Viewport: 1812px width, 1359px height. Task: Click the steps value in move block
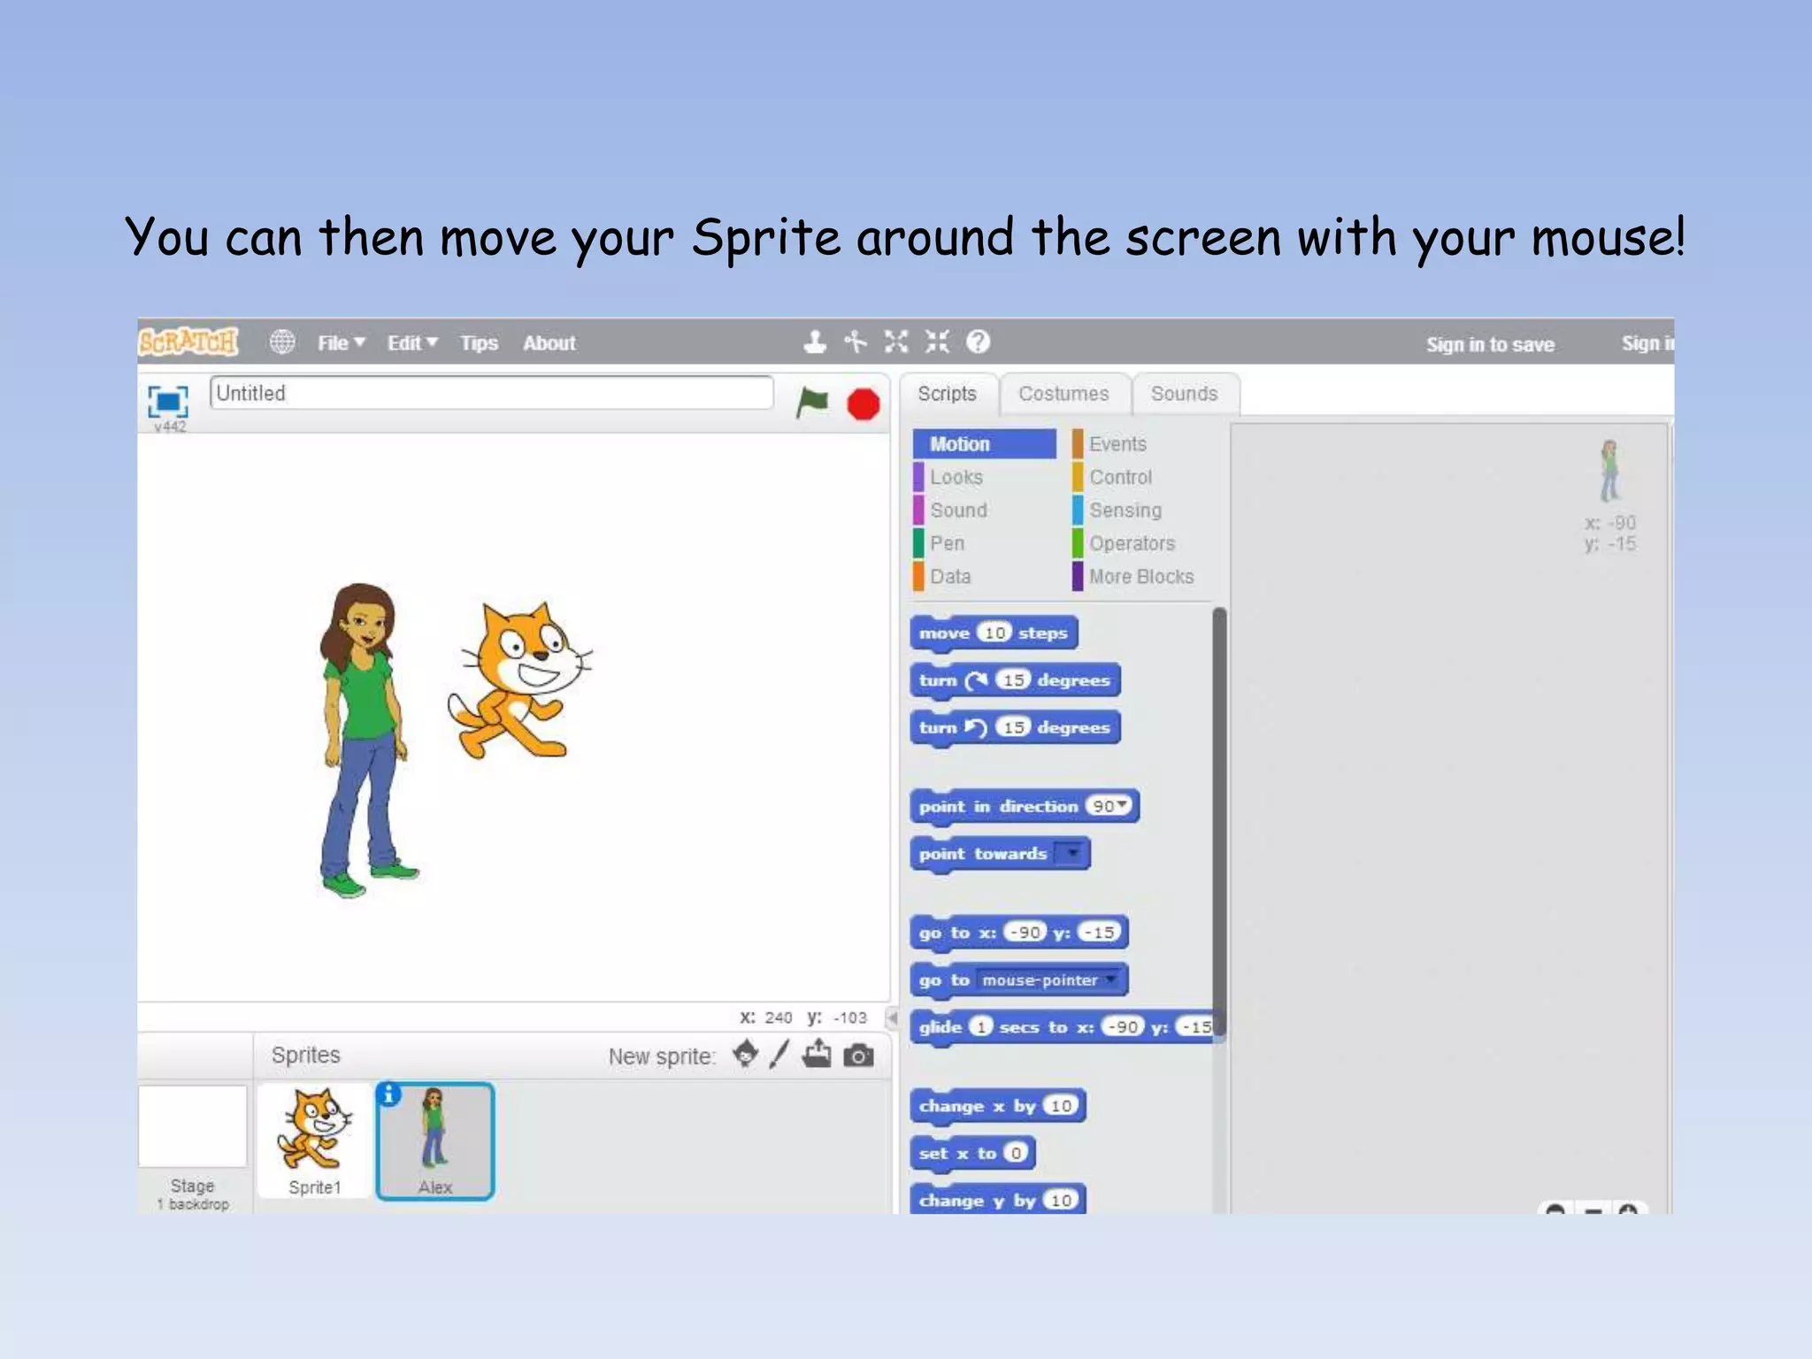coord(994,633)
